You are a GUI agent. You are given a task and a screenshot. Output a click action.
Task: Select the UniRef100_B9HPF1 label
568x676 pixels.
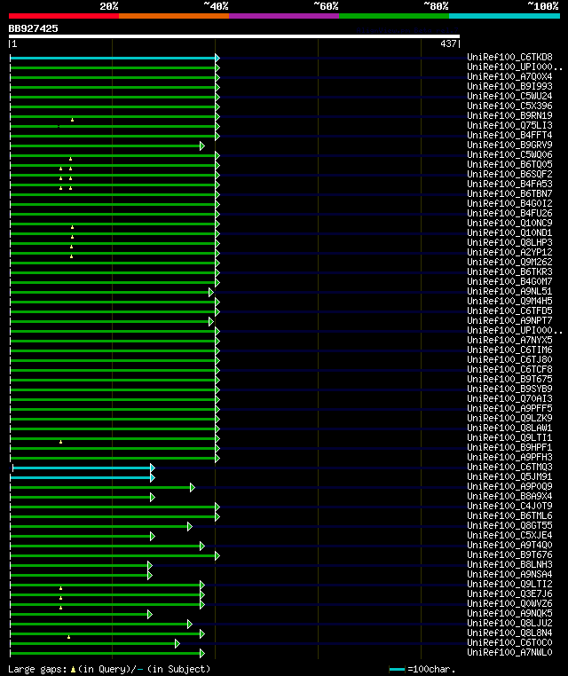(x=509, y=447)
